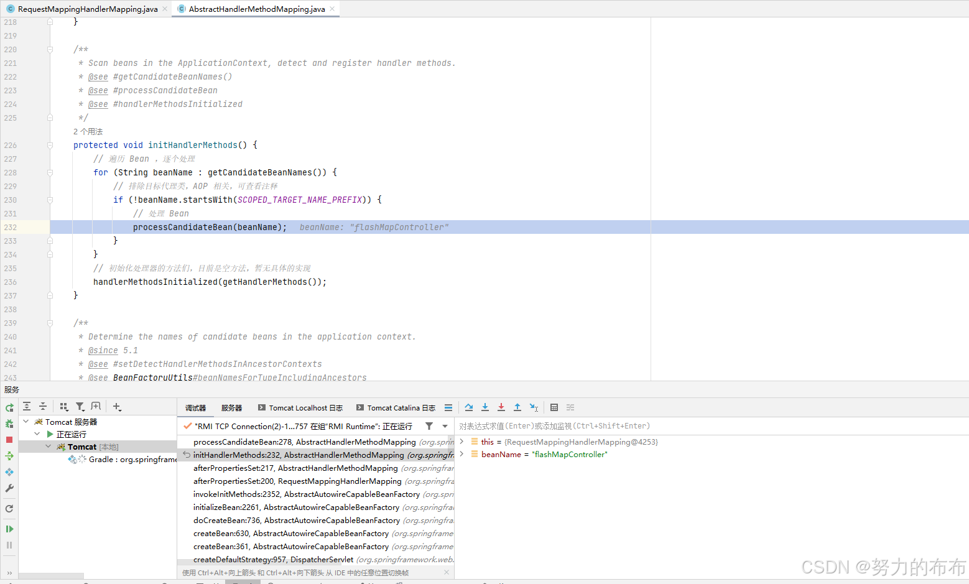Force step into with red arrow

(x=501, y=408)
